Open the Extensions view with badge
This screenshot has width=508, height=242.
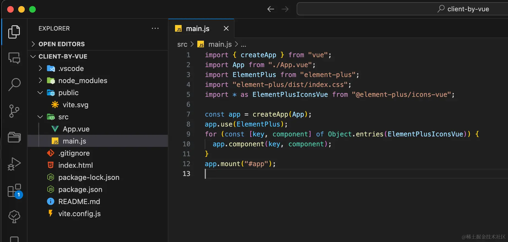[15, 191]
